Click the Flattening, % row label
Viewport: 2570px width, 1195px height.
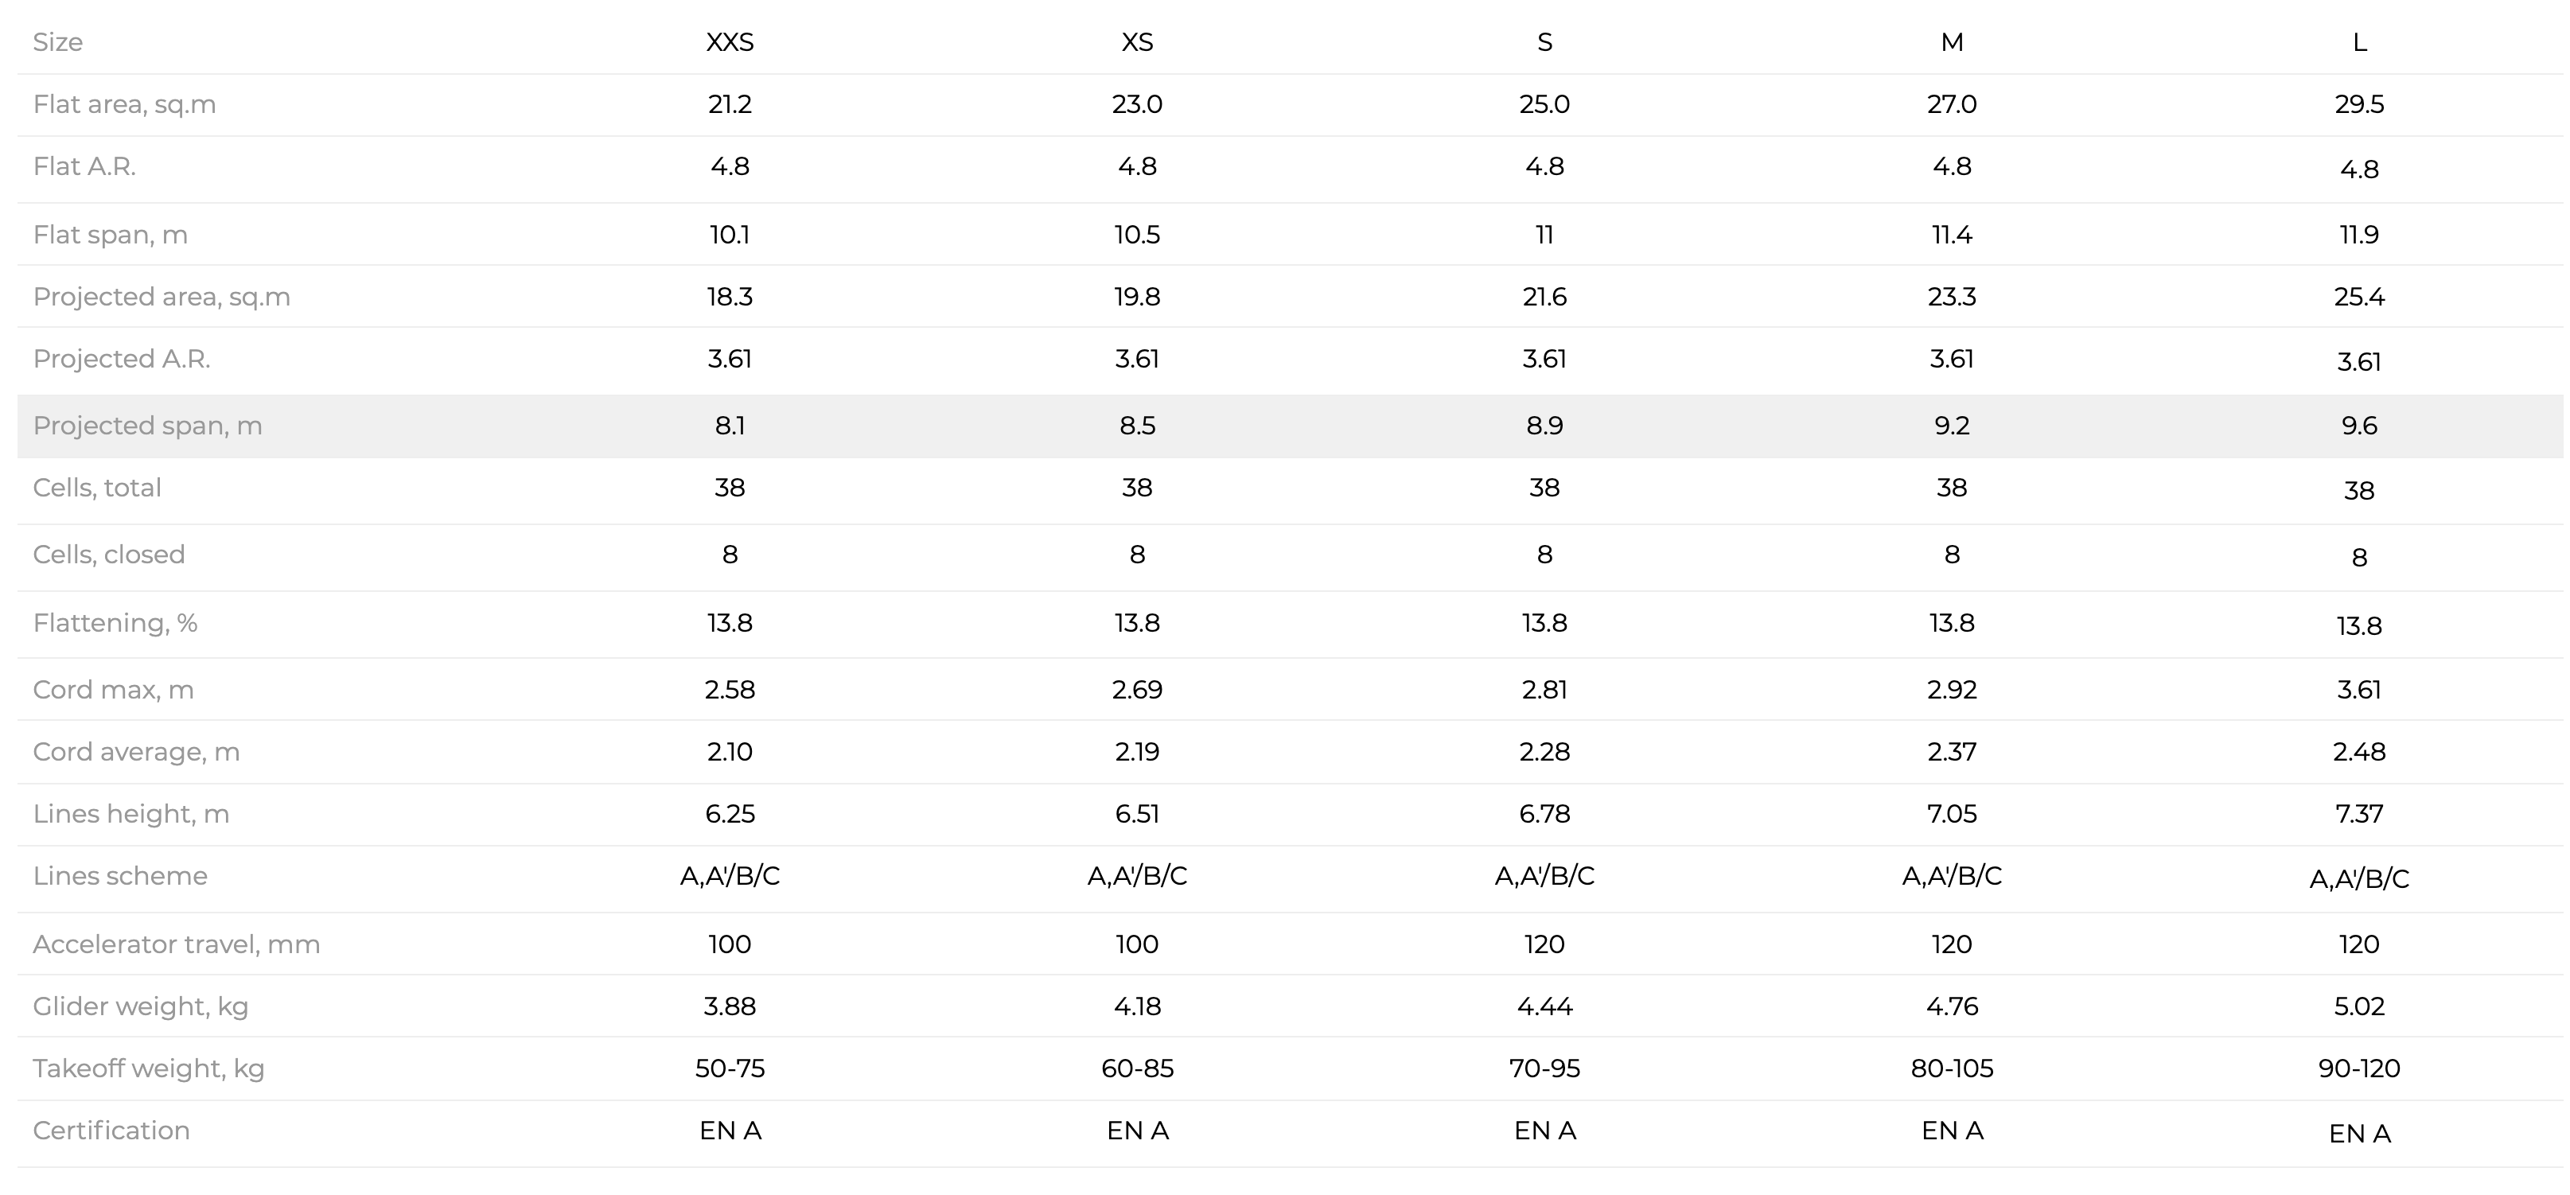115,622
